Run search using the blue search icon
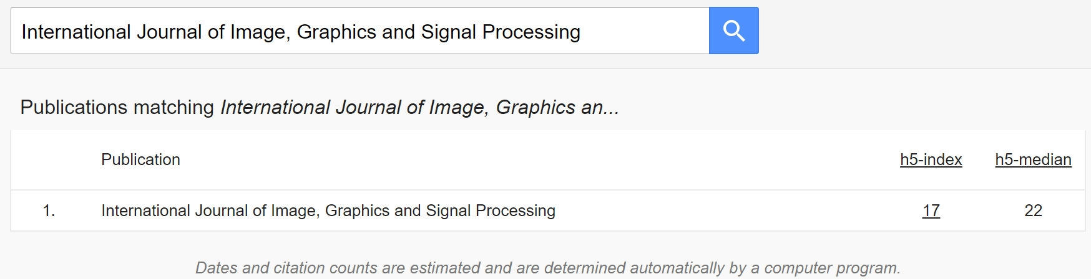 click(x=733, y=31)
